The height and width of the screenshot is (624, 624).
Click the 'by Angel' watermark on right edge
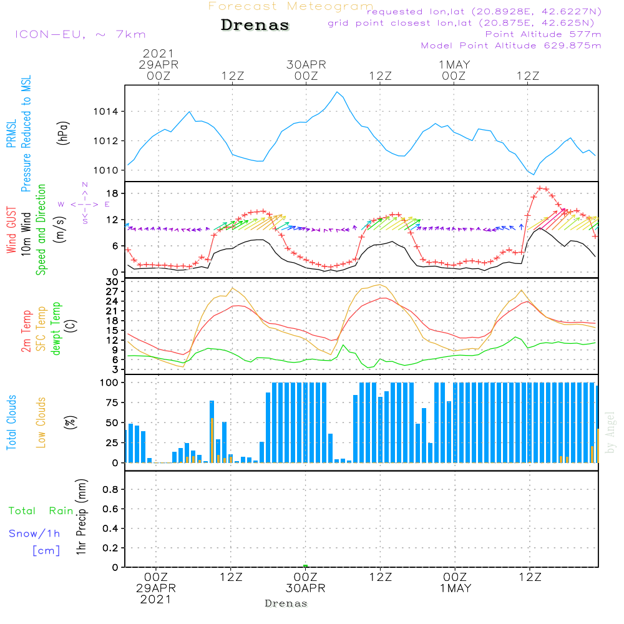(x=610, y=432)
